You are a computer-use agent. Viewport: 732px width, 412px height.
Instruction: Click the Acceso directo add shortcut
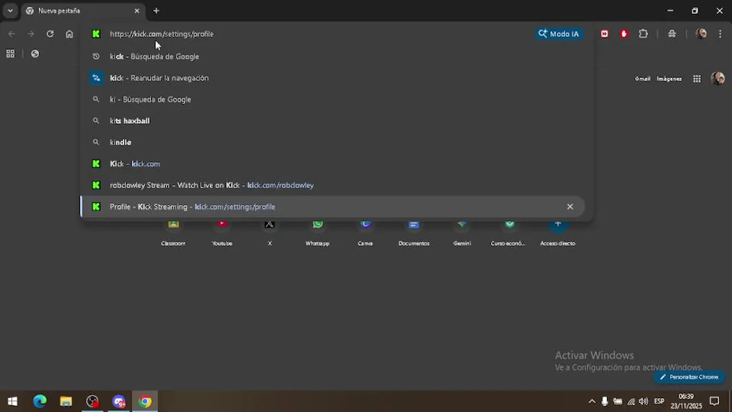(x=558, y=233)
